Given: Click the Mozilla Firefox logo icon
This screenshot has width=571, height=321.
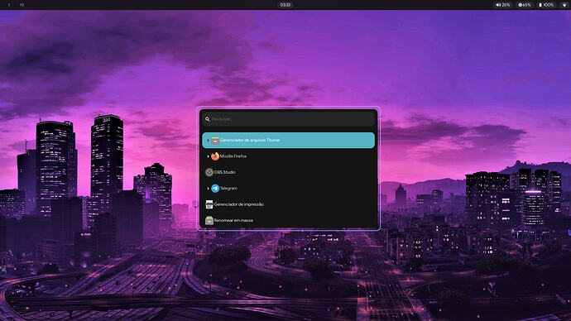Looking at the screenshot, I should coord(215,156).
